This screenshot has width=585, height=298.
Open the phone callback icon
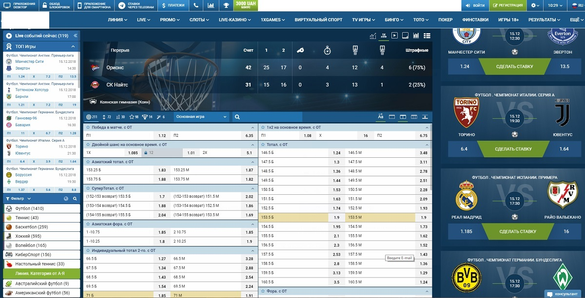point(195,5)
